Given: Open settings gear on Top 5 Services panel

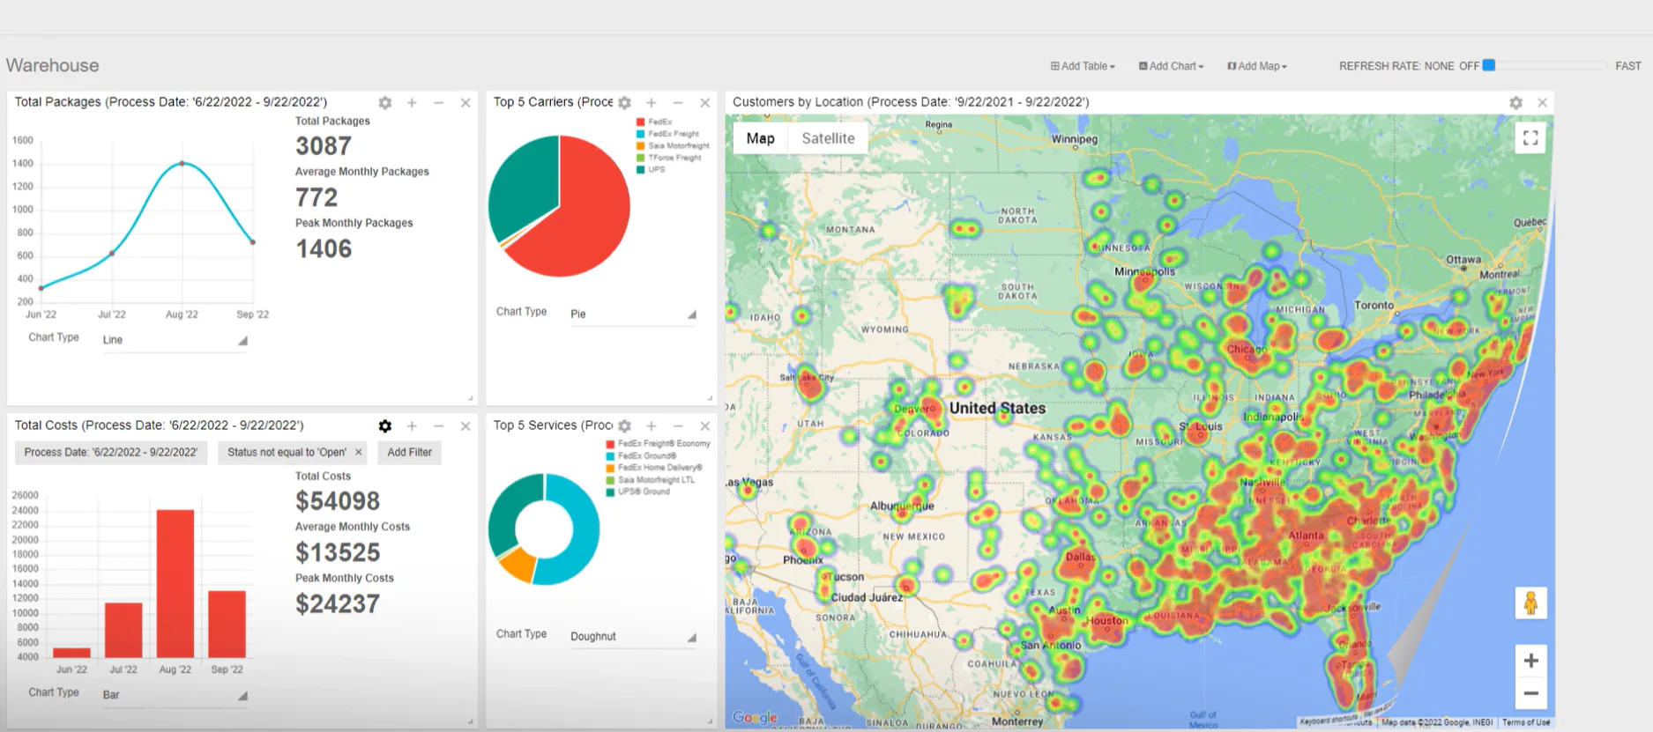Looking at the screenshot, I should tap(625, 426).
